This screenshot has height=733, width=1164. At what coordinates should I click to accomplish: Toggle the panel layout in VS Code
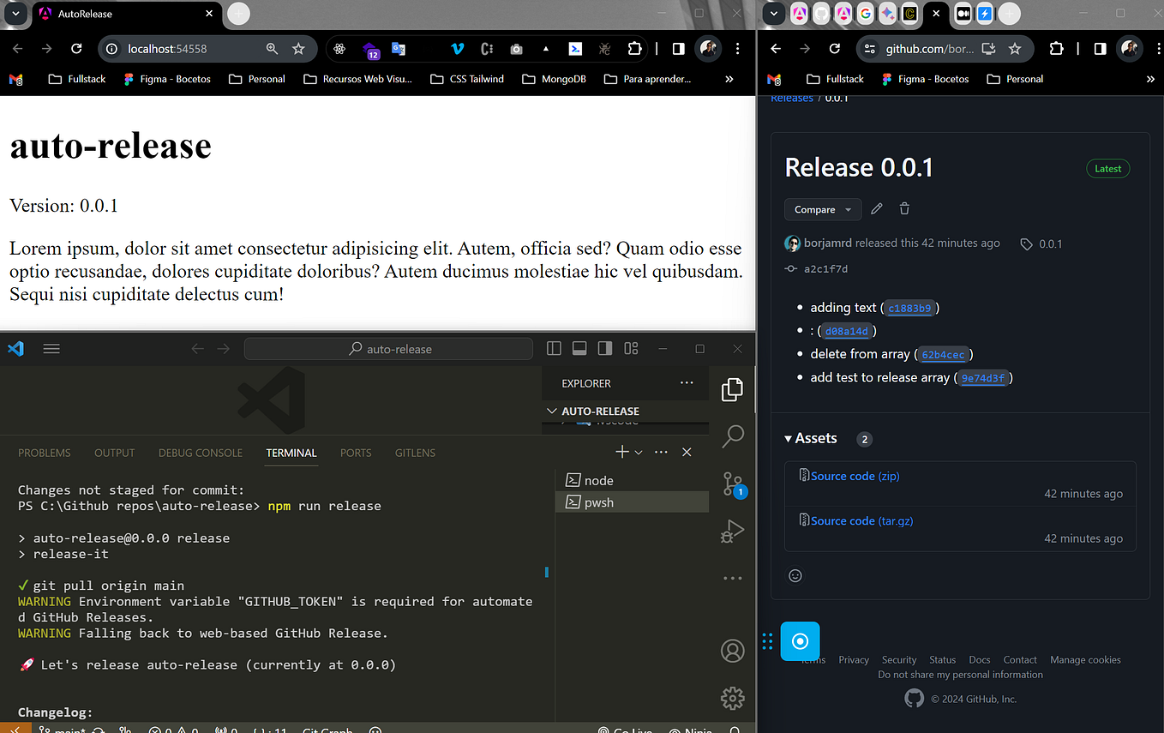[579, 348]
